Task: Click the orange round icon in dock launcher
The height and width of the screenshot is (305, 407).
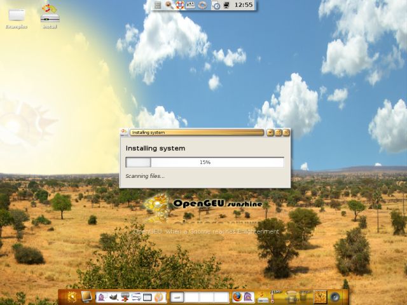Action: pos(159,297)
